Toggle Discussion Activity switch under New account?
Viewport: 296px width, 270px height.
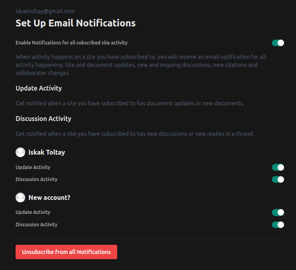278,224
